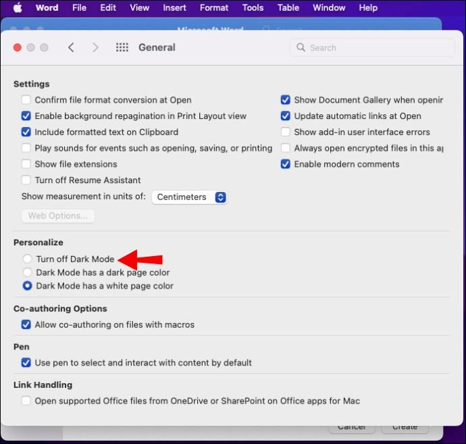
Task: Open the Apple menu
Action: tap(18, 7)
